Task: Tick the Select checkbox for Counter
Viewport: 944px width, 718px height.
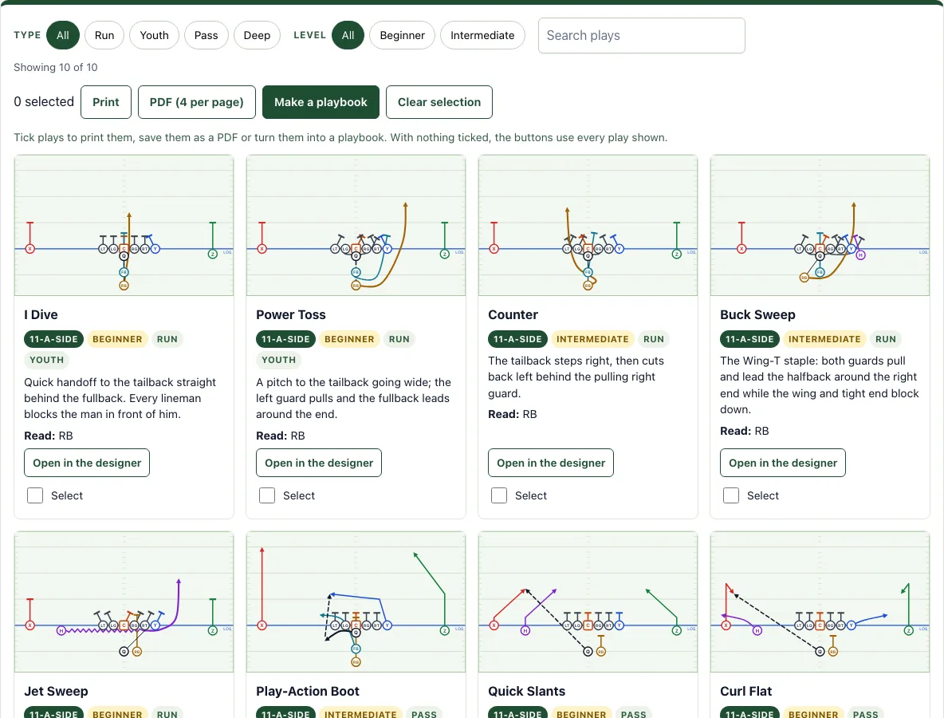Action: pyautogui.click(x=499, y=495)
